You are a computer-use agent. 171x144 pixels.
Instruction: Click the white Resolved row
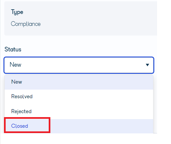click(79, 97)
